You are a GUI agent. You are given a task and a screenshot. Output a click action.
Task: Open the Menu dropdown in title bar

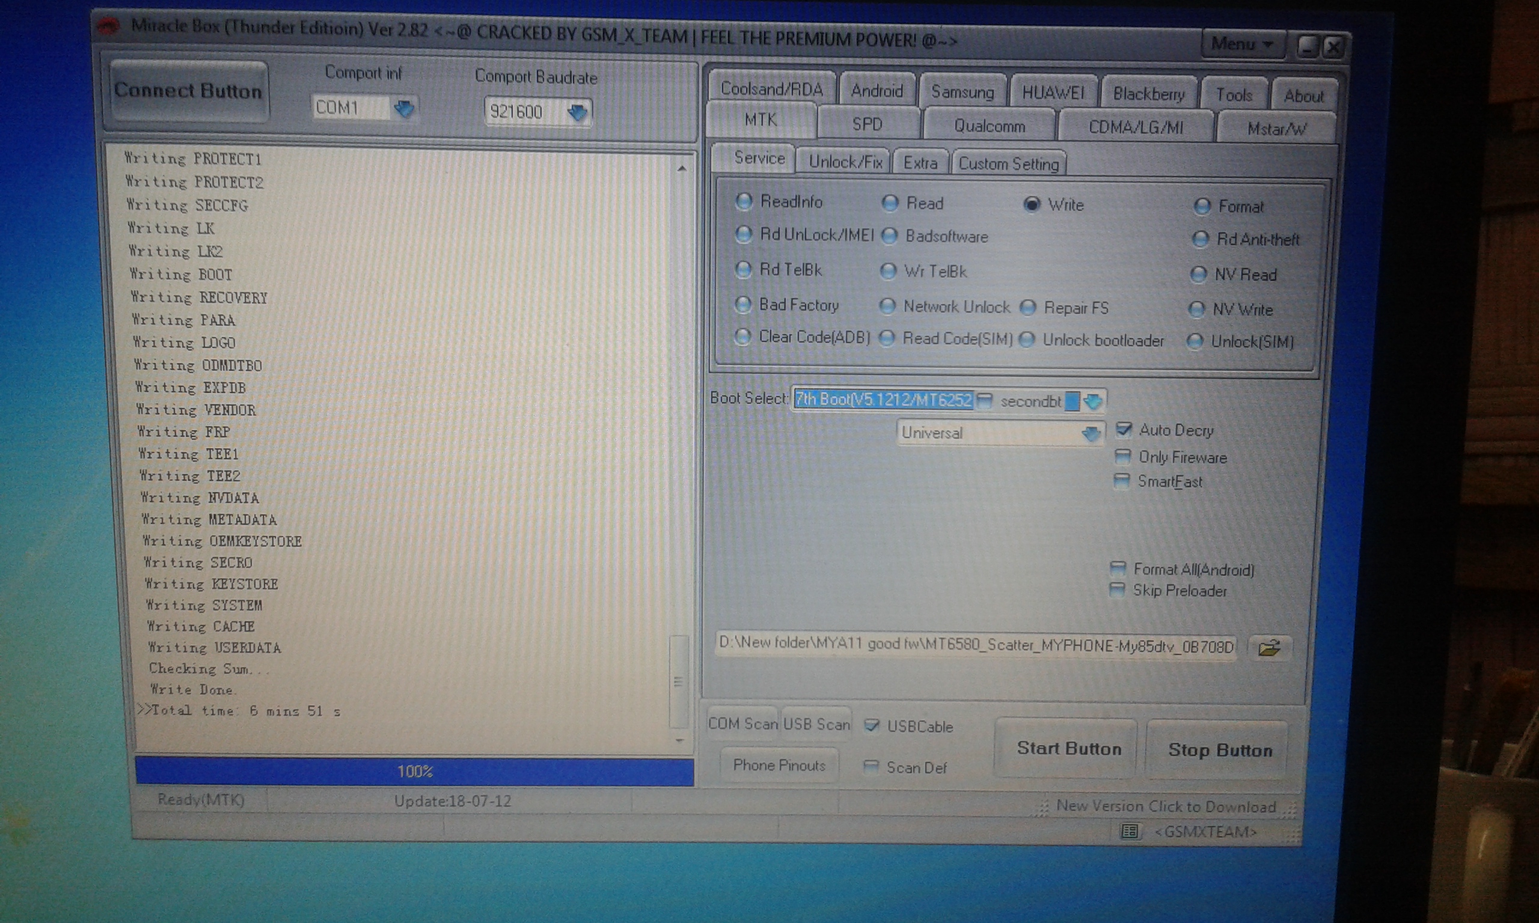(x=1242, y=44)
